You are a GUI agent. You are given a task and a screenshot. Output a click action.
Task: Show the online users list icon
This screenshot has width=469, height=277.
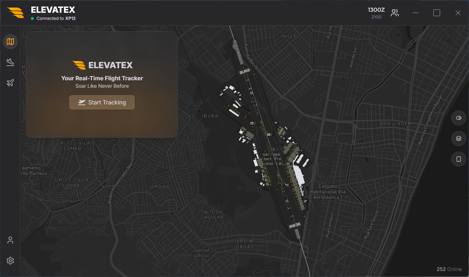pyautogui.click(x=394, y=13)
